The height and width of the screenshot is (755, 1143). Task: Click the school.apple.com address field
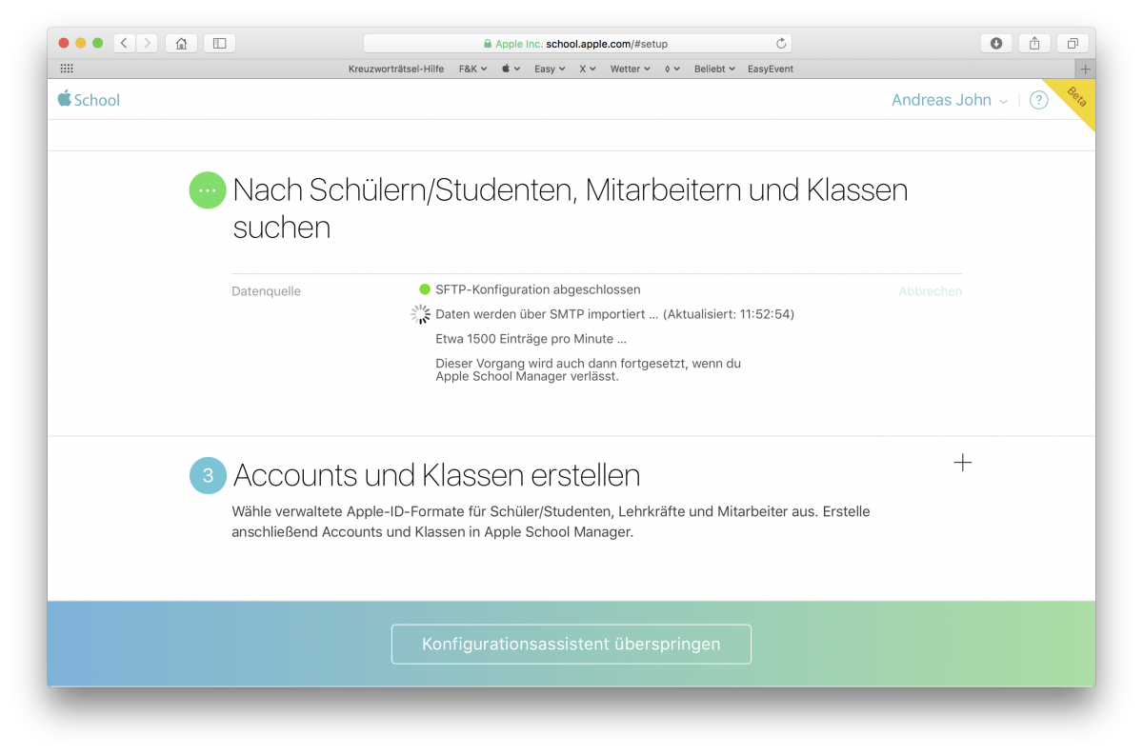pyautogui.click(x=577, y=43)
